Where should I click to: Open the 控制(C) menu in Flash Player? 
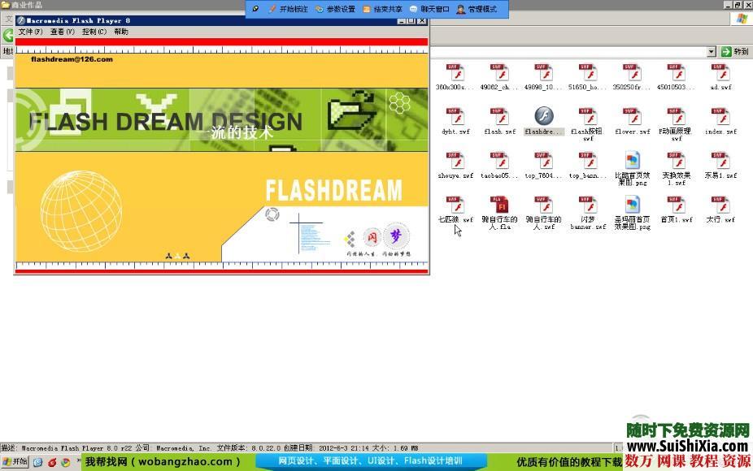click(x=94, y=32)
